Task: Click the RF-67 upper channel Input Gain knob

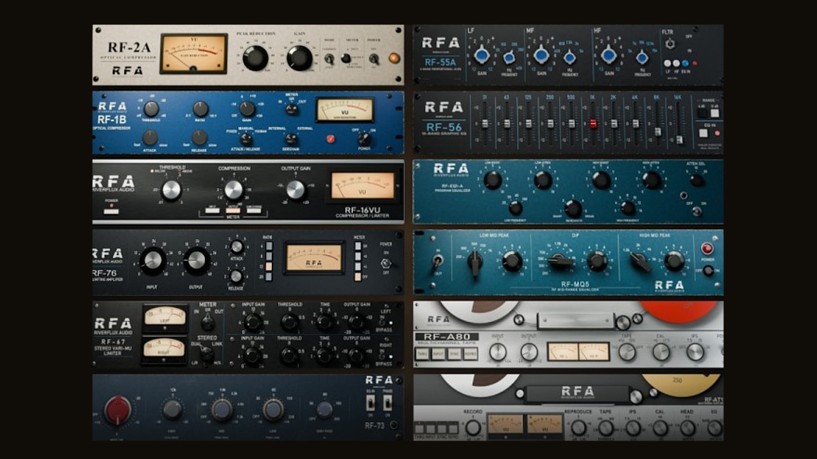Action: pos(253,322)
